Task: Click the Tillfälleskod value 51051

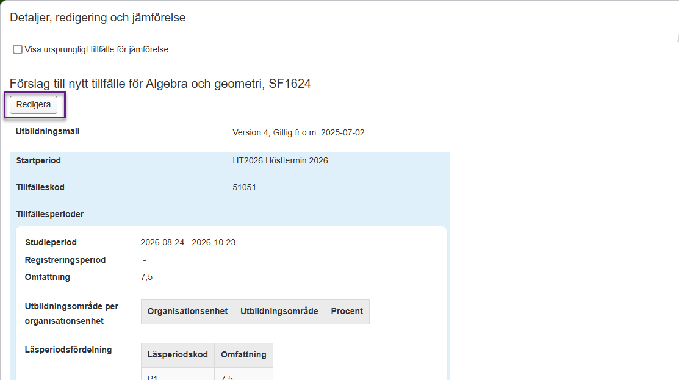Action: (244, 188)
